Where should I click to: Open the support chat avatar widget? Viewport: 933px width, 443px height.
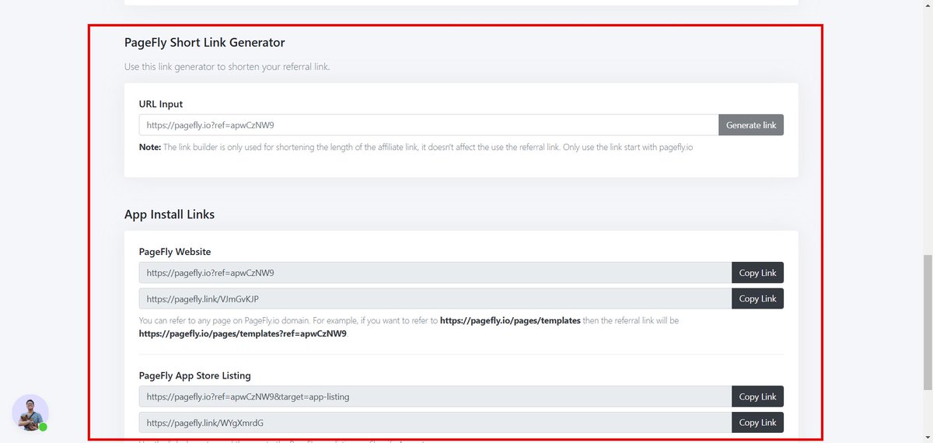pos(30,413)
